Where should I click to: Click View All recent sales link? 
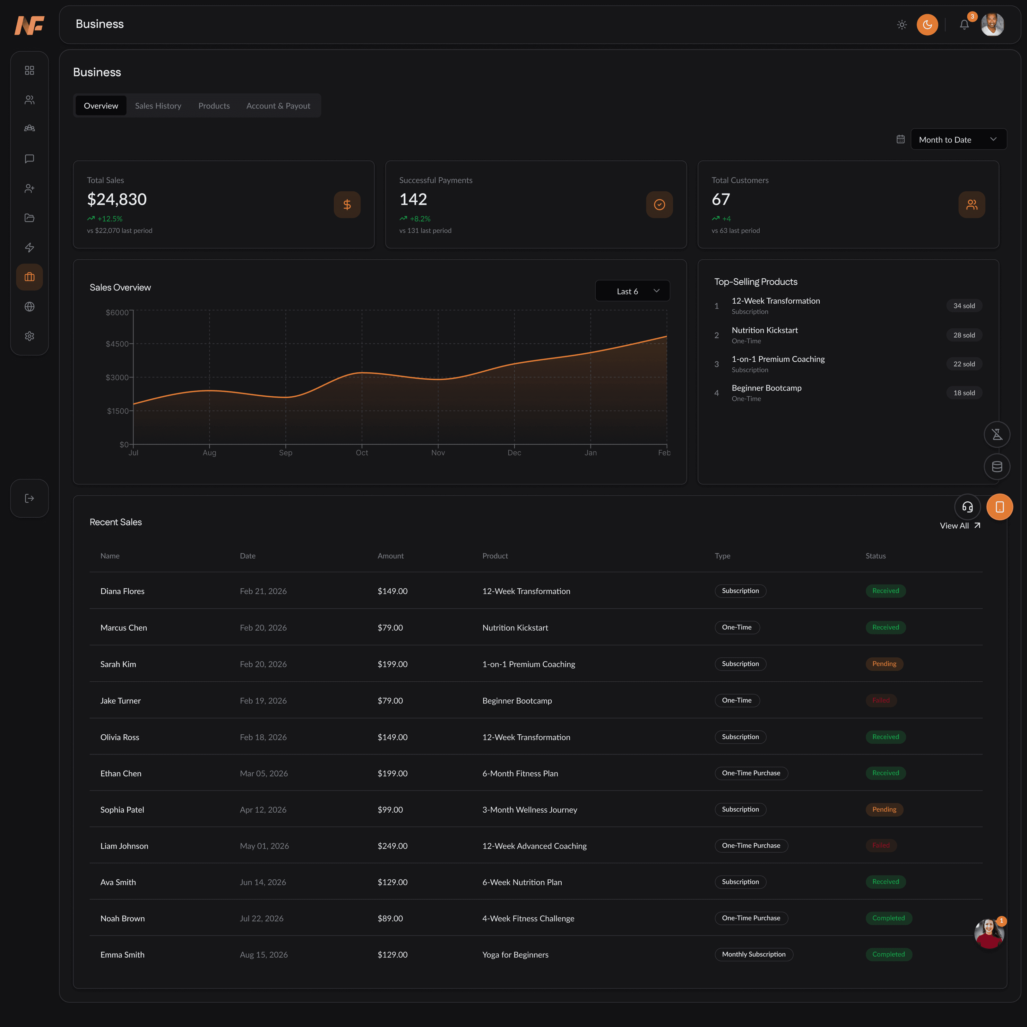(960, 526)
